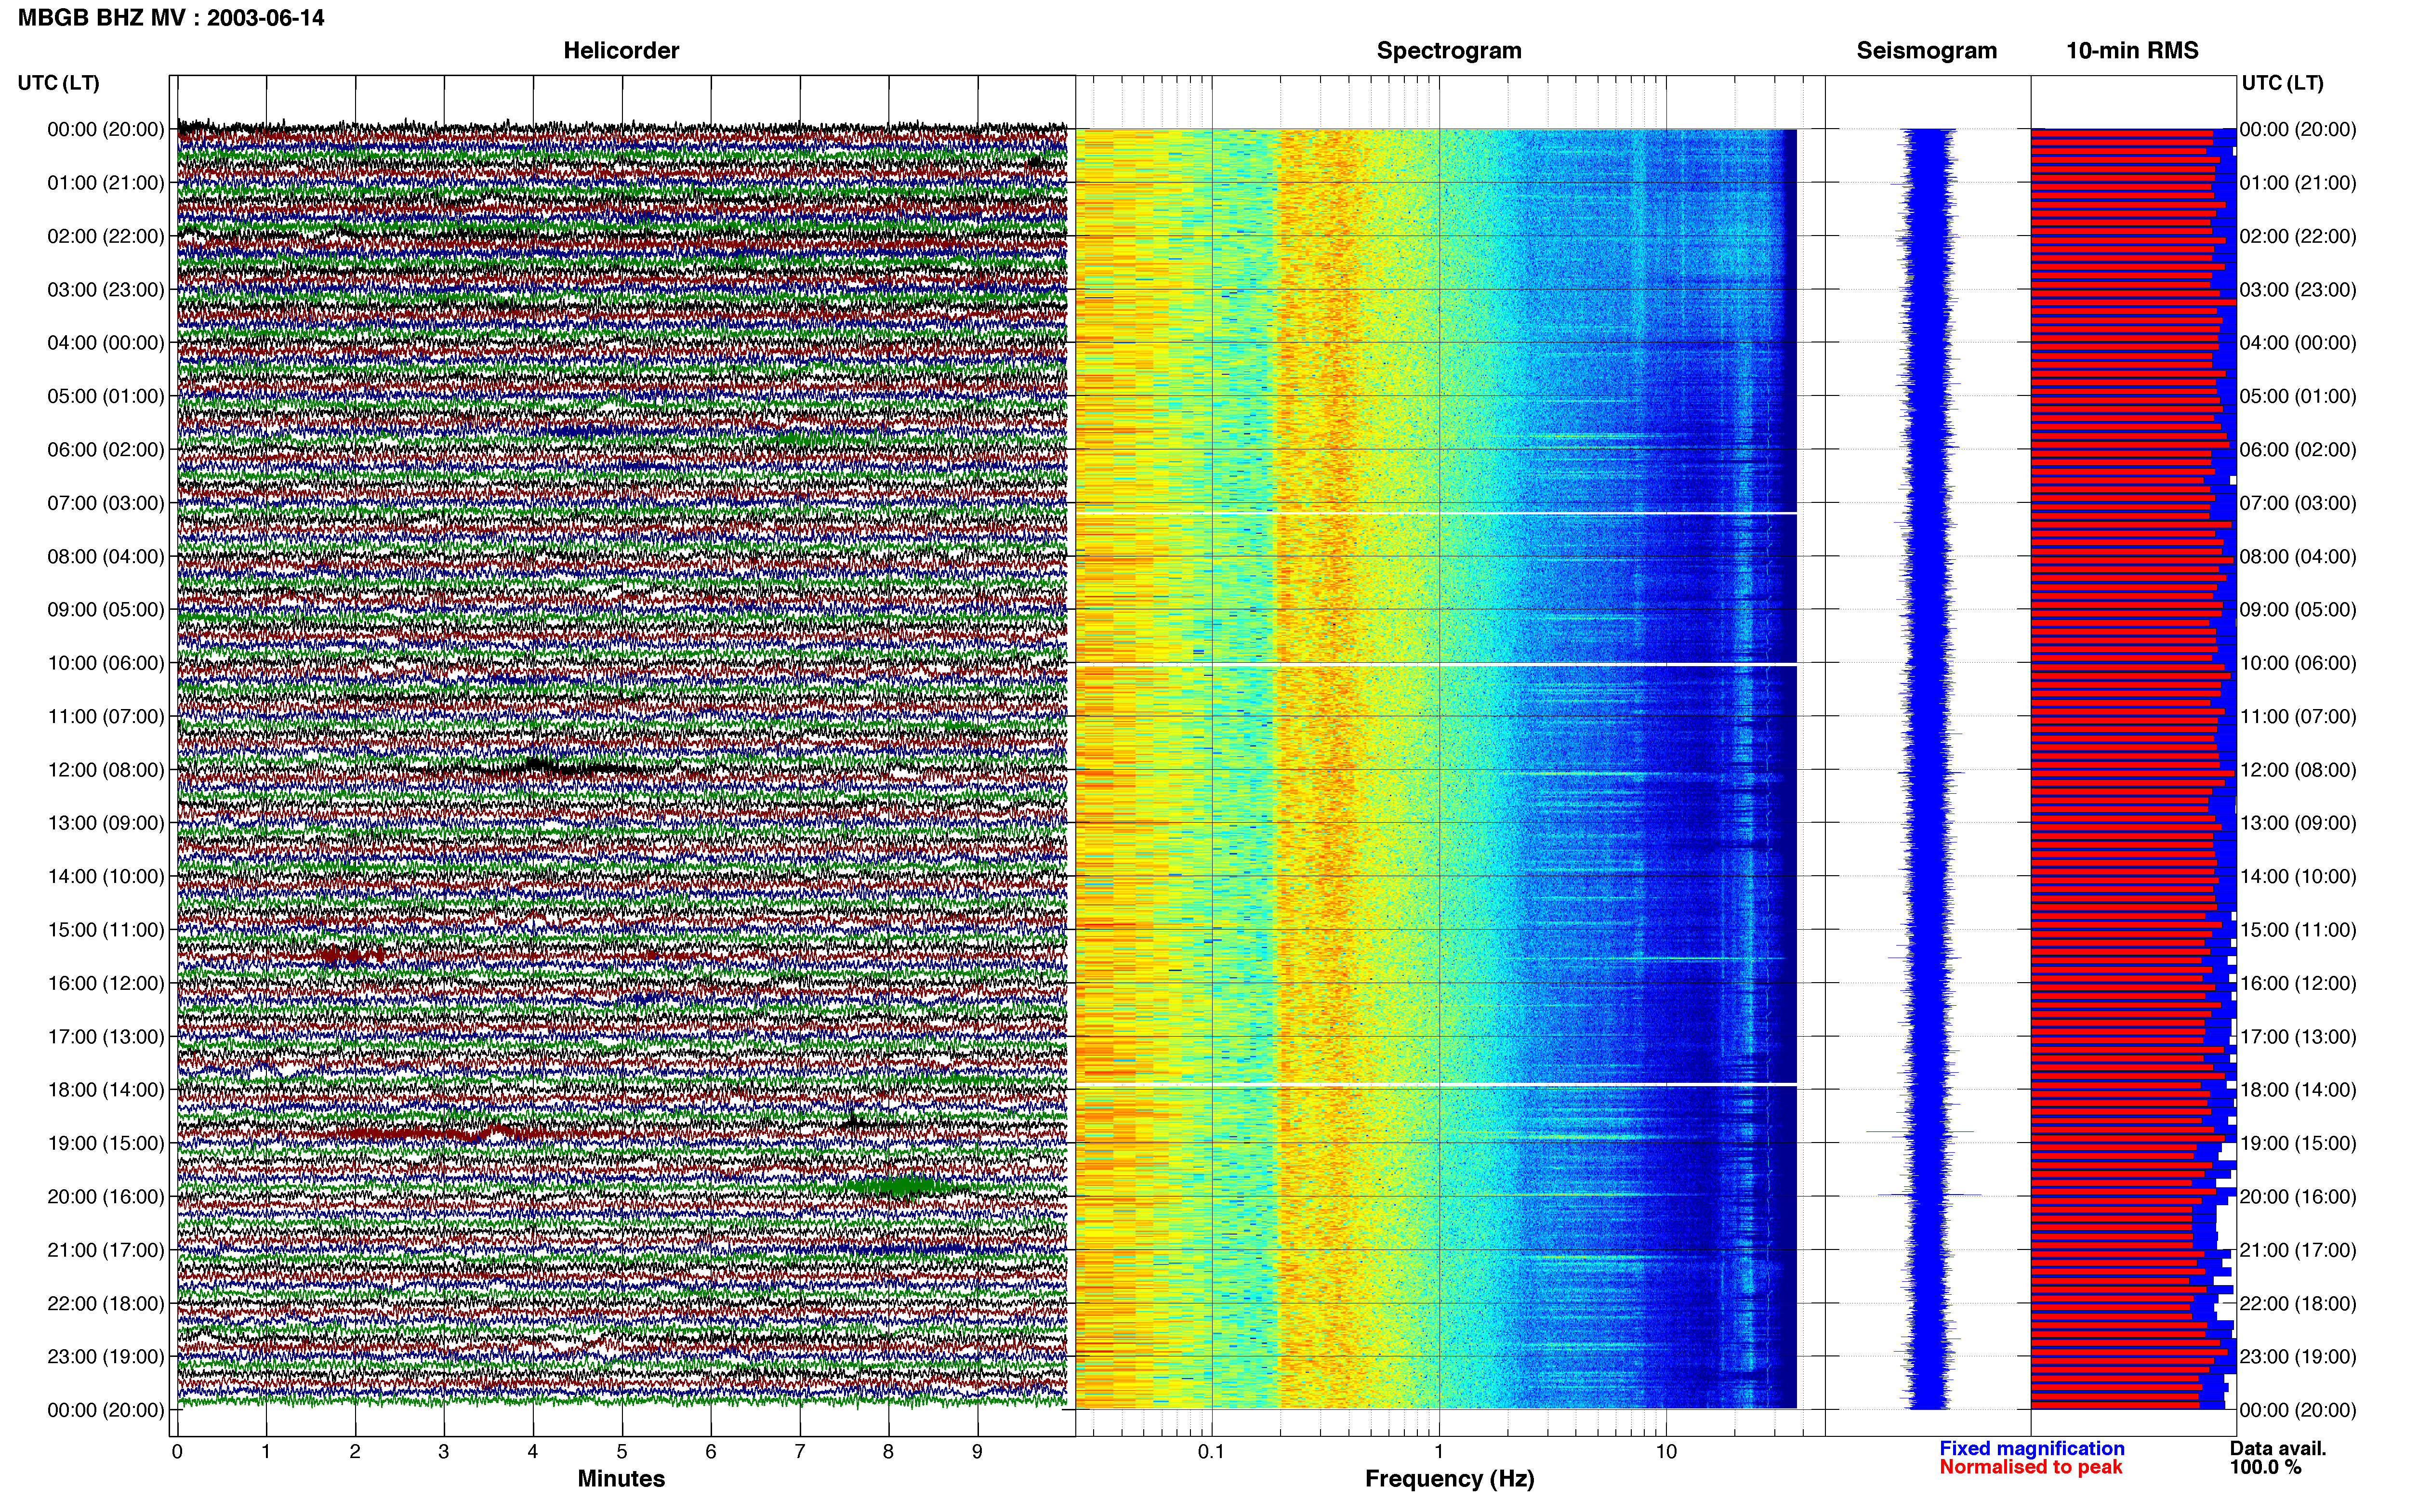Click left time label '06:00 (02:00)'
This screenshot has height=1512, width=2418.
coord(106,450)
